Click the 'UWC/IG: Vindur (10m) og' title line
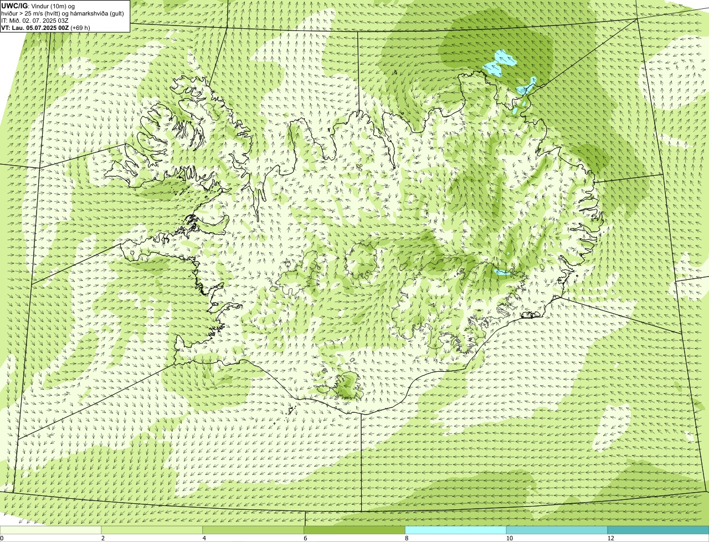The height and width of the screenshot is (542, 709). [38, 6]
